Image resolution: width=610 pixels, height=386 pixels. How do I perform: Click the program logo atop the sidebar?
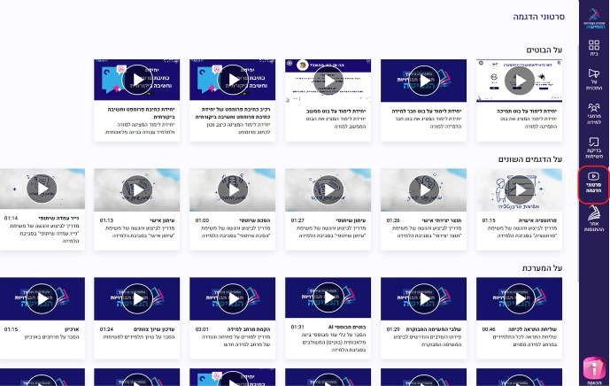tap(594, 19)
